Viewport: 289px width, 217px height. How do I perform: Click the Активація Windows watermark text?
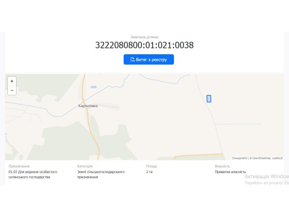pyautogui.click(x=267, y=177)
